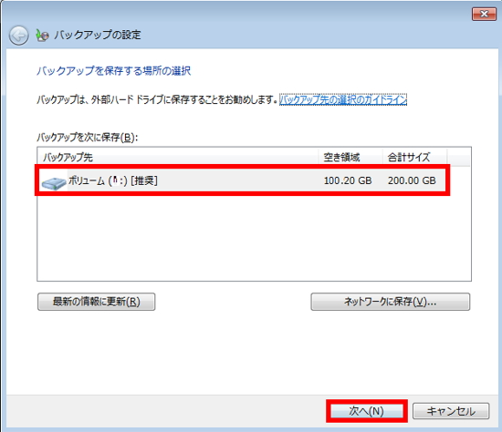Sort by the 合計サイズ column header

414,157
